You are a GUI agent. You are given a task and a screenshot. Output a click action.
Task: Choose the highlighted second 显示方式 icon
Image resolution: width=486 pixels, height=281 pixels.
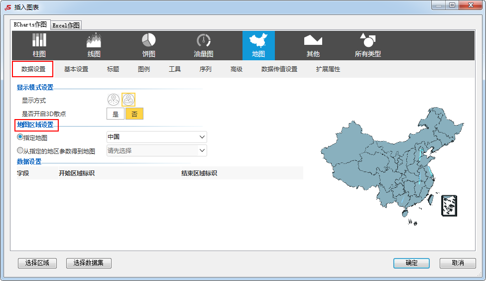tap(128, 100)
